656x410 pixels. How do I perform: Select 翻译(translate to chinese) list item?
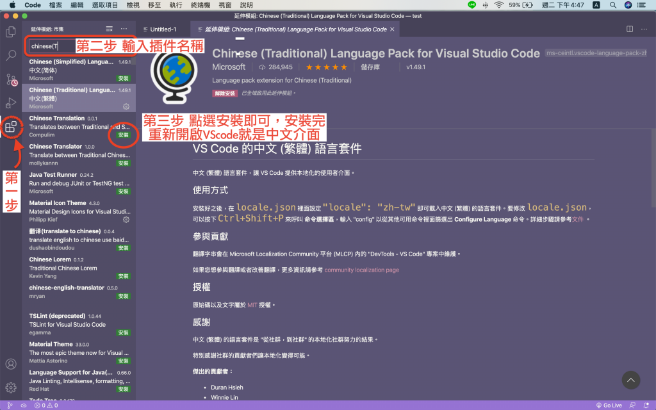click(x=79, y=240)
